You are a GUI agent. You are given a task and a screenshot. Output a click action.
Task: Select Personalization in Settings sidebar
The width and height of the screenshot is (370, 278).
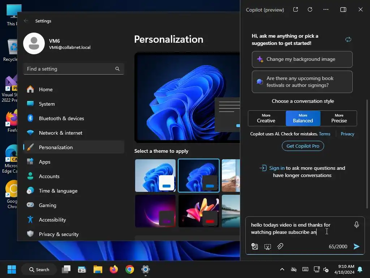click(74, 147)
